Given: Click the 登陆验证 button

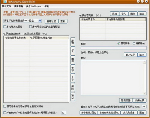Looking at the screenshot, I should pyautogui.click(x=51, y=21).
